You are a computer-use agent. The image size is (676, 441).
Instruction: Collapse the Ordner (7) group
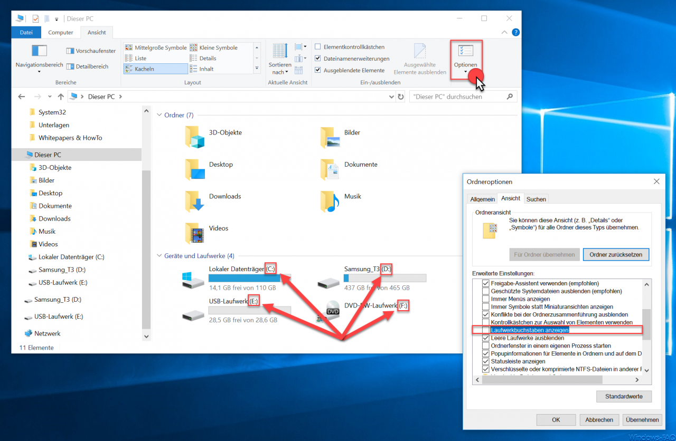click(x=159, y=115)
